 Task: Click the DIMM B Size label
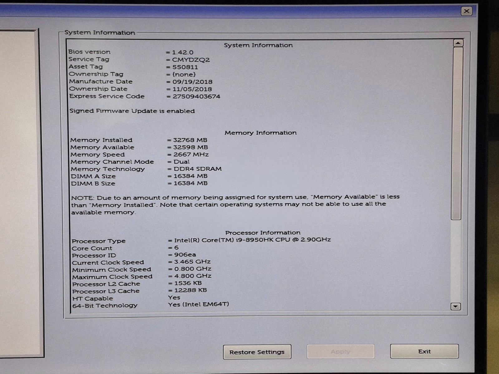(x=93, y=184)
